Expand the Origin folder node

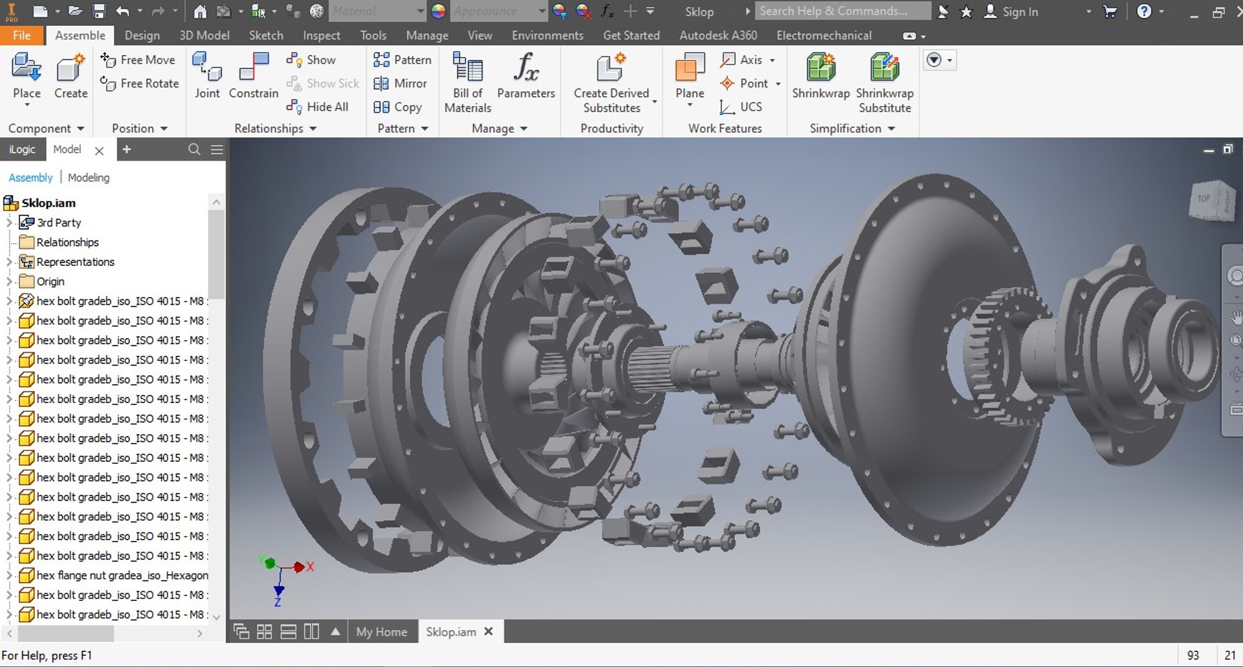(9, 281)
